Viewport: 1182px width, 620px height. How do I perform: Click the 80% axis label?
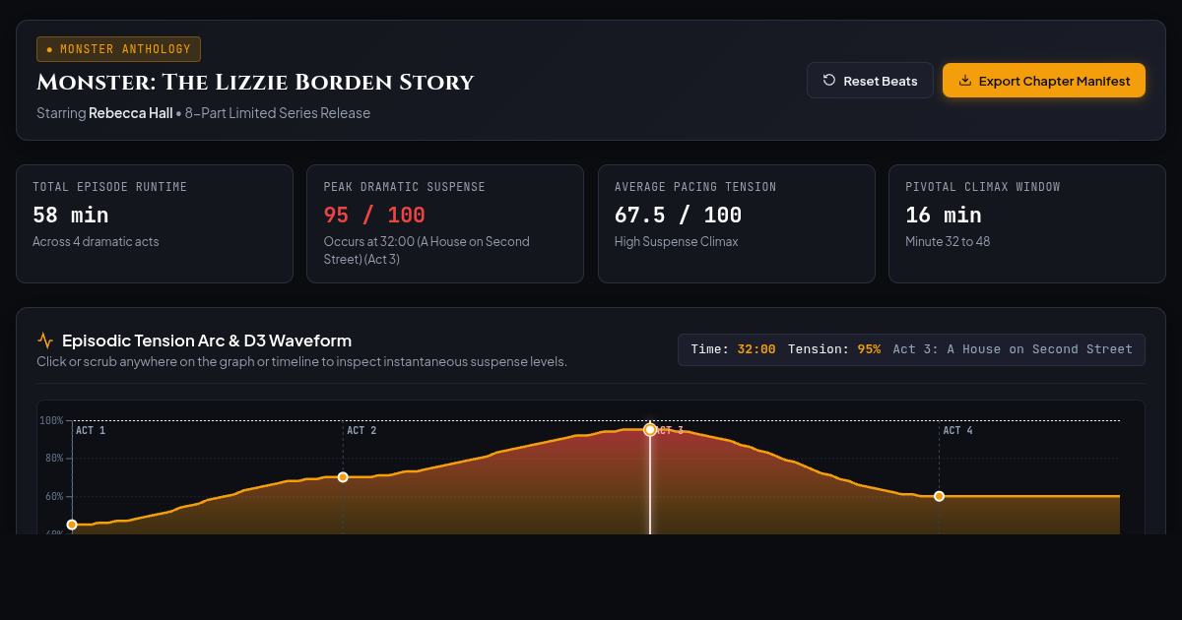coord(53,459)
